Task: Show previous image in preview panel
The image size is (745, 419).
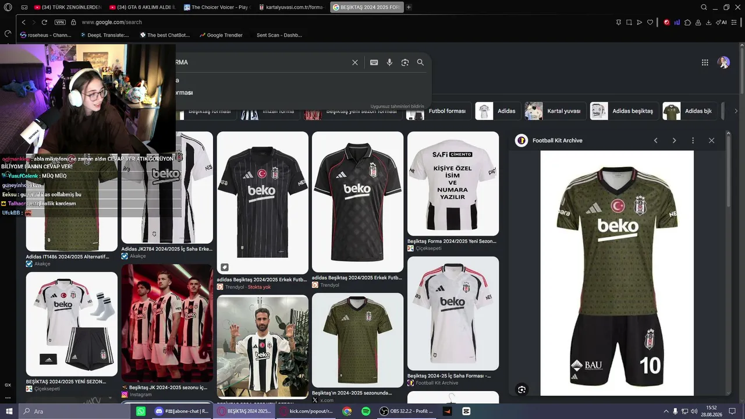Action: 656,140
